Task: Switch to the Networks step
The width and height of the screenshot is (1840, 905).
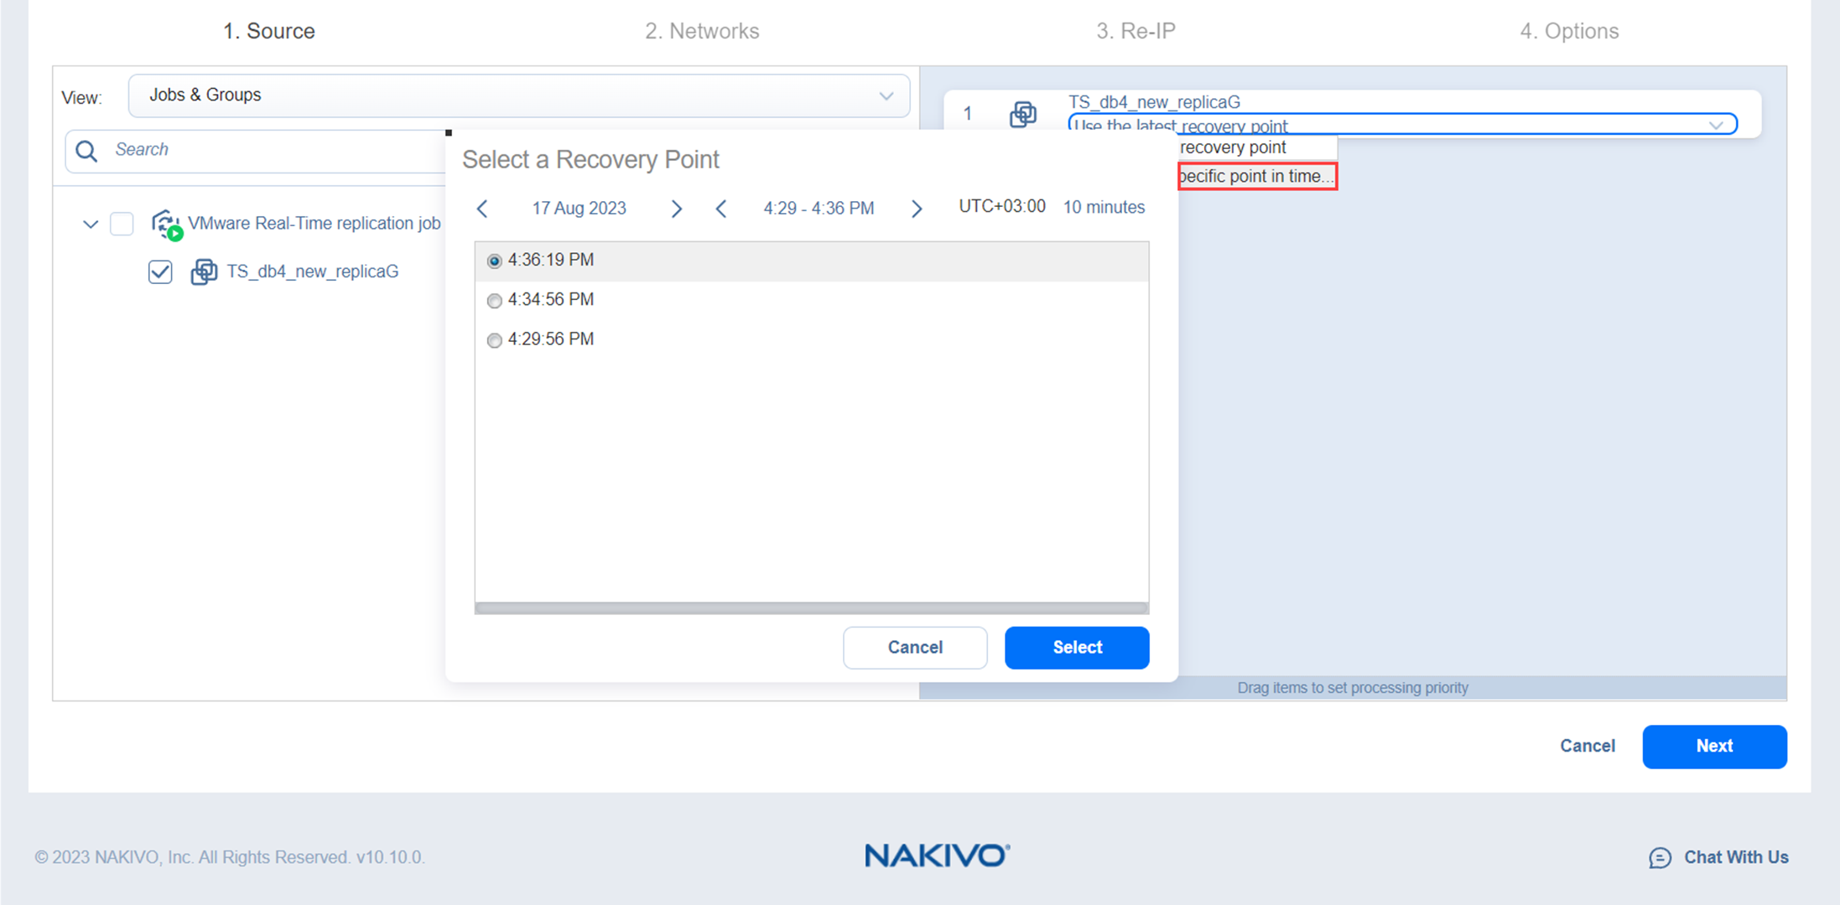Action: point(702,30)
